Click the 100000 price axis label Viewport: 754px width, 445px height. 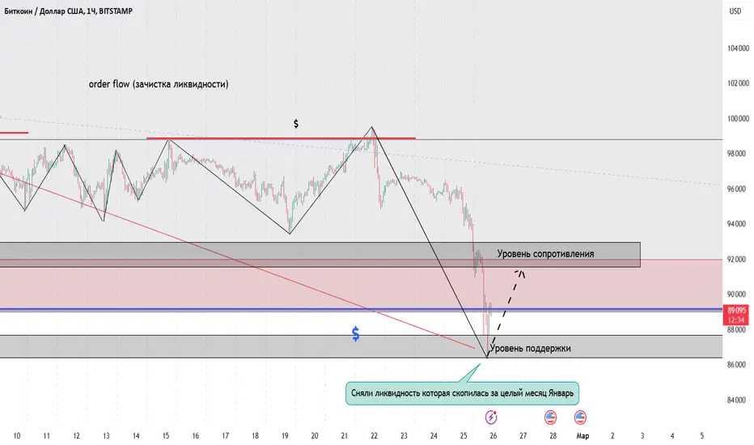tap(738, 119)
